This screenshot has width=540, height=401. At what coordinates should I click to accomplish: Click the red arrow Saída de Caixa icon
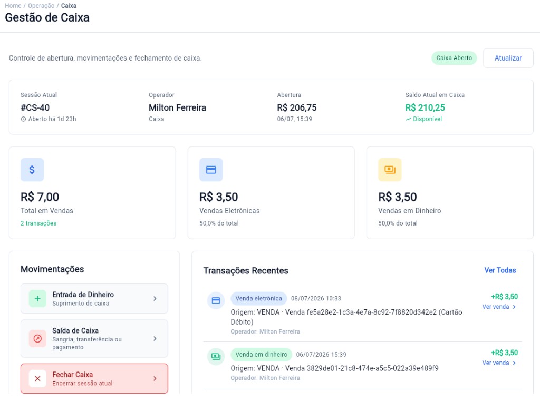[x=37, y=339]
